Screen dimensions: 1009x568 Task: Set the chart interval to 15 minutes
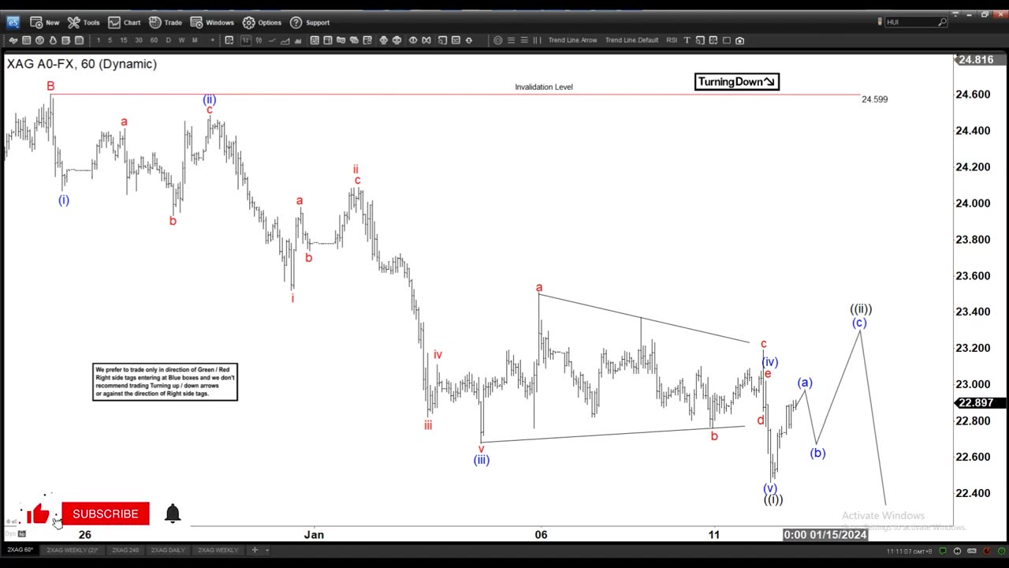[124, 40]
